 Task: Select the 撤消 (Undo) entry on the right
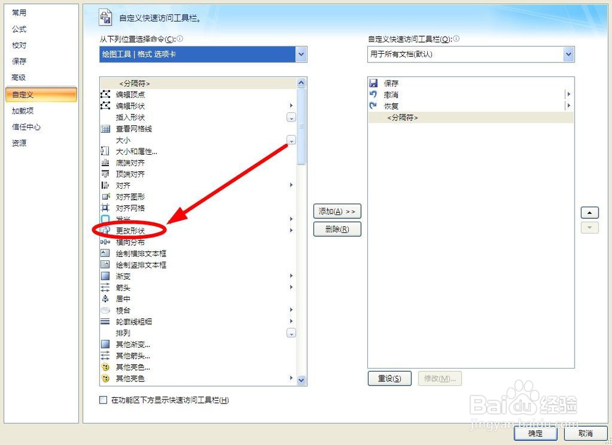pos(391,94)
